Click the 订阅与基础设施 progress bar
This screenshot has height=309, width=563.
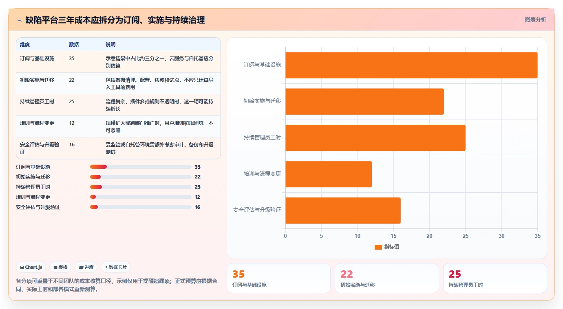tap(141, 167)
